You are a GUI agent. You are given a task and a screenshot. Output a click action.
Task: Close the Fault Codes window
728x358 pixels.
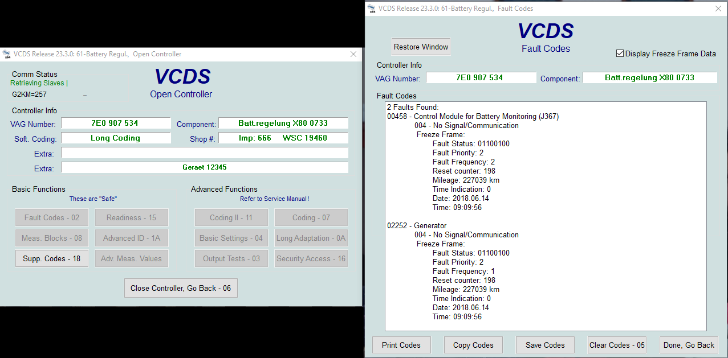(x=717, y=9)
